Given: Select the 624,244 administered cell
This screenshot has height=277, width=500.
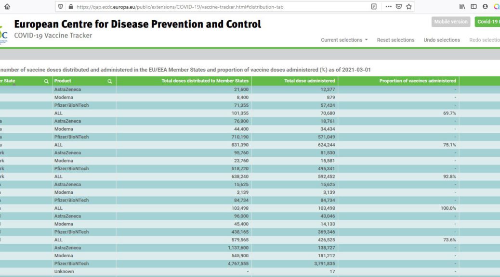Looking at the screenshot, I should [295, 145].
